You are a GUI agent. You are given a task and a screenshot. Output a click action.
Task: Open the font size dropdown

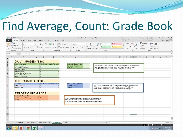[x=38, y=44]
